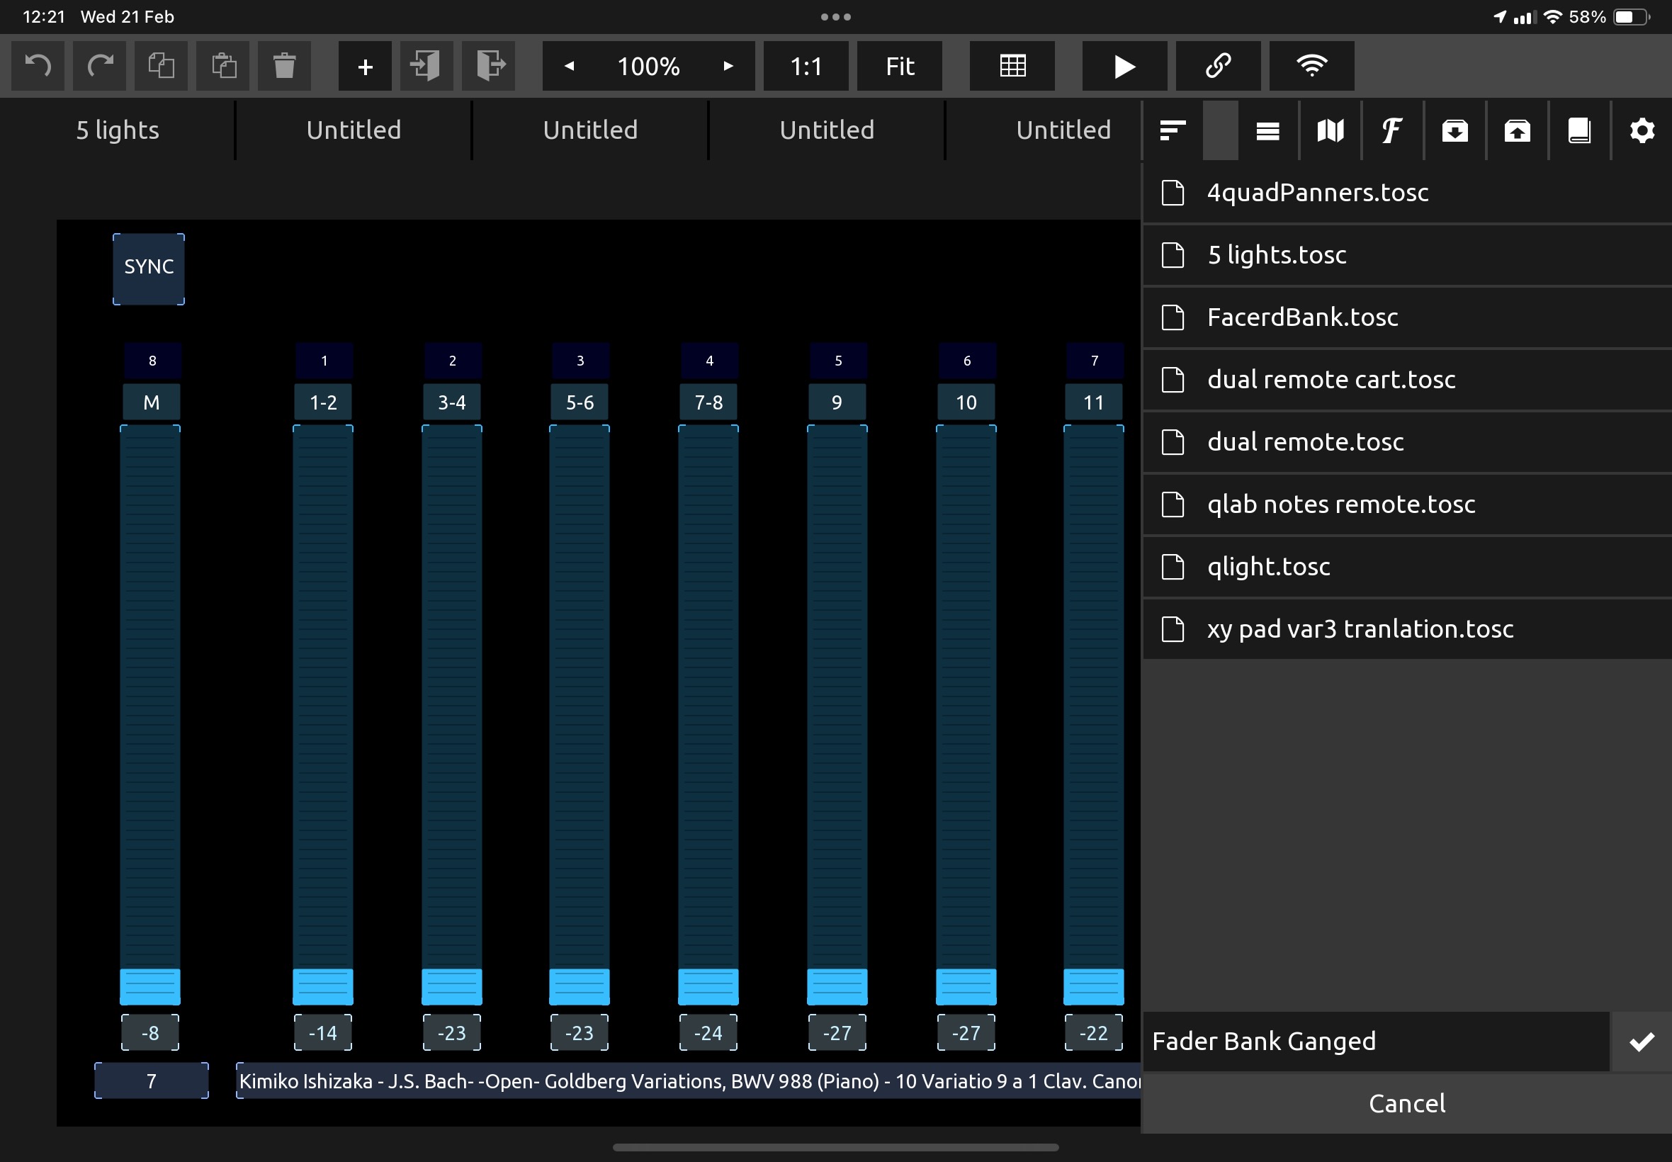
Task: Toggle the SYNC button on
Action: pos(149,268)
